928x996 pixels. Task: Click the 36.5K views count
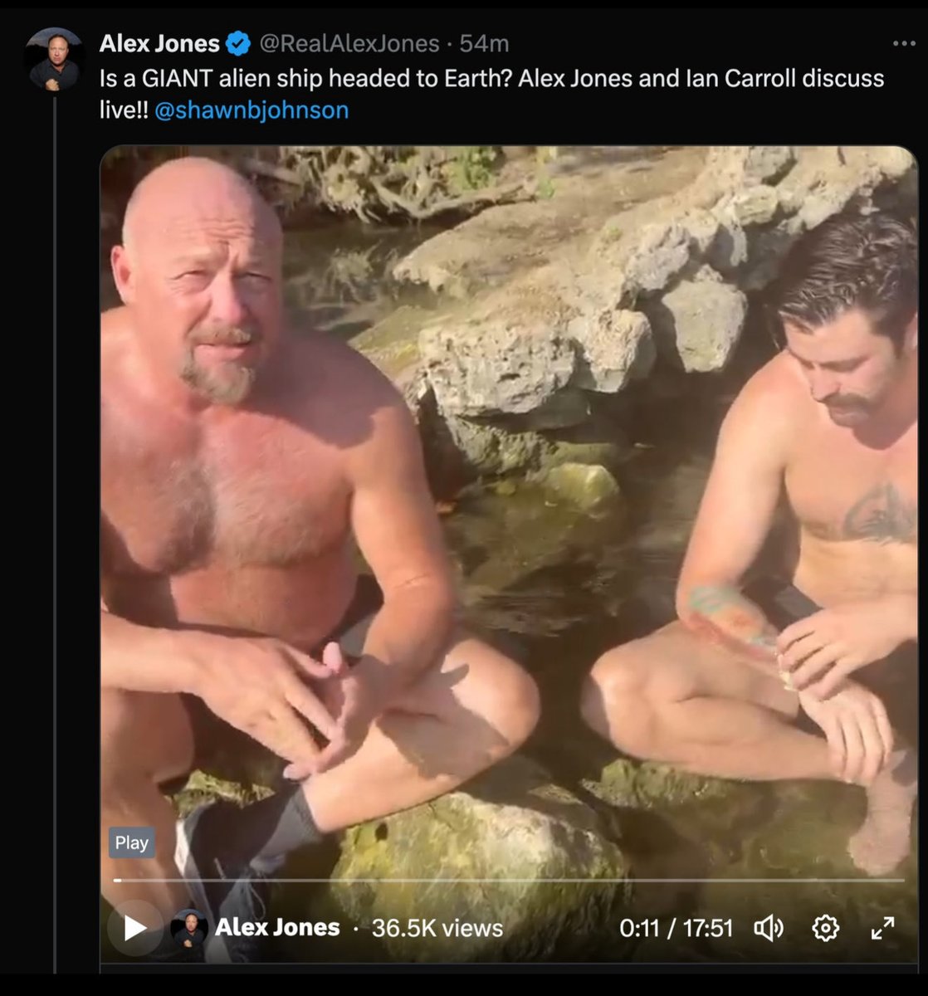(x=437, y=928)
